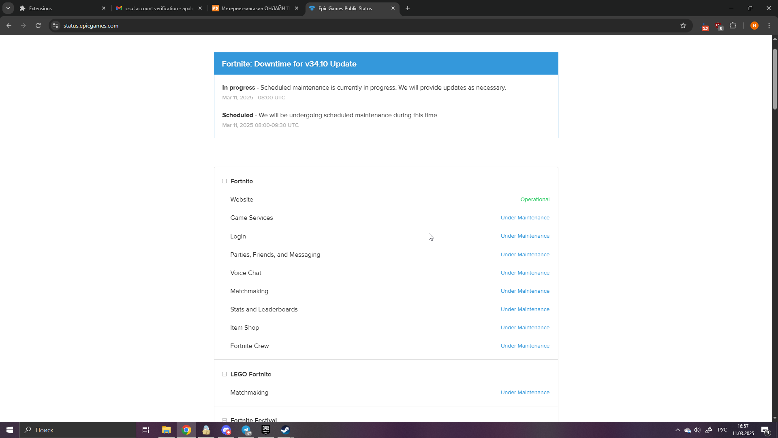This screenshot has height=438, width=778.
Task: Go back to previous page
Action: tap(9, 26)
